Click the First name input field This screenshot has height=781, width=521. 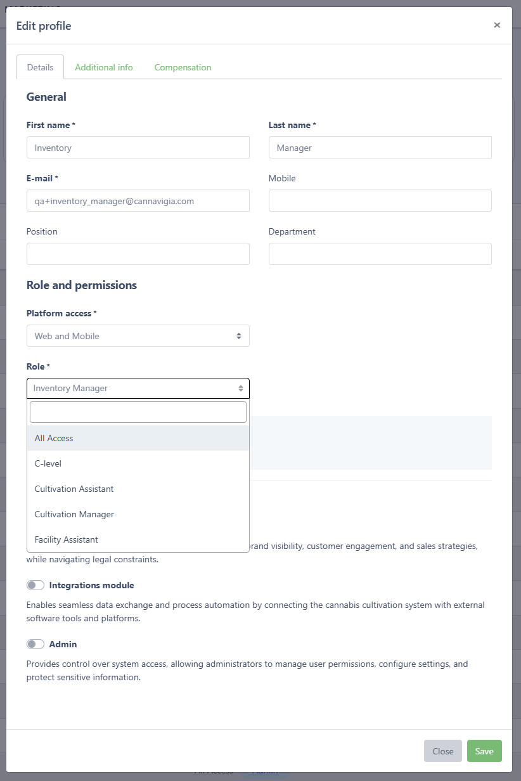138,148
